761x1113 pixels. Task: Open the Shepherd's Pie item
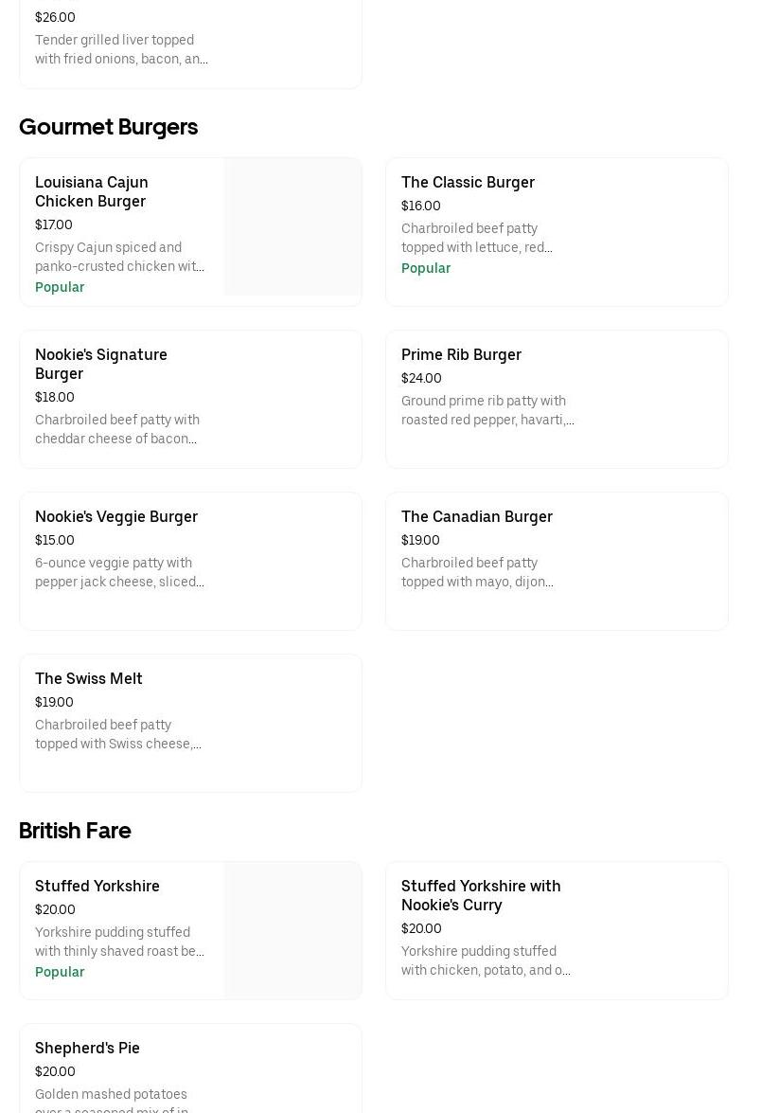87,1048
